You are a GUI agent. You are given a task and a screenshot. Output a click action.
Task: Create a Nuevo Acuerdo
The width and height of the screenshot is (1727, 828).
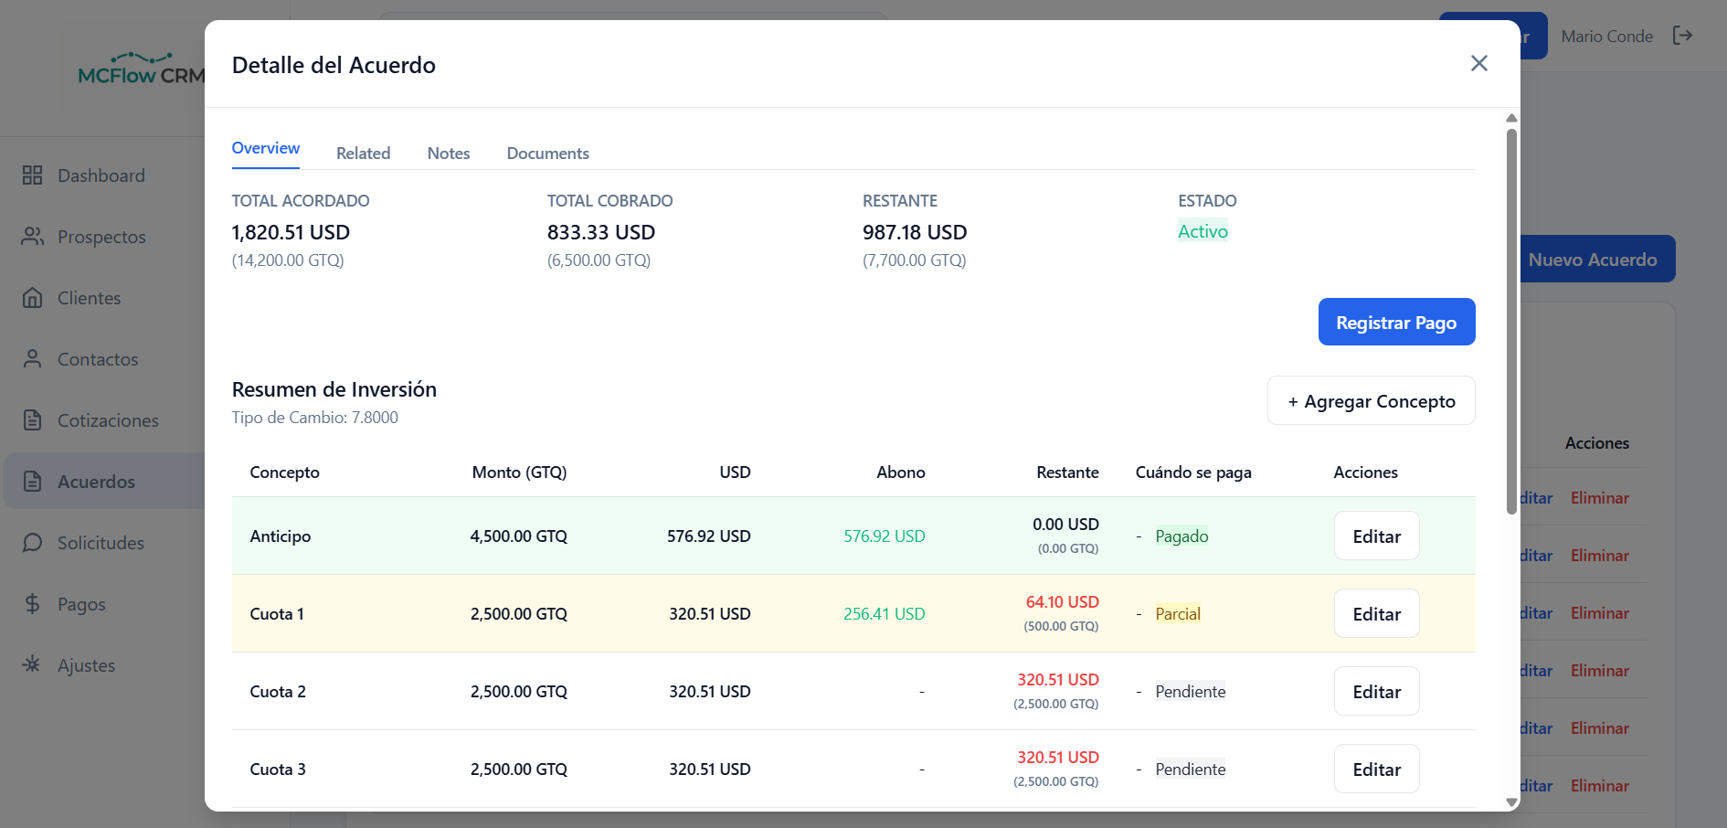(1598, 259)
